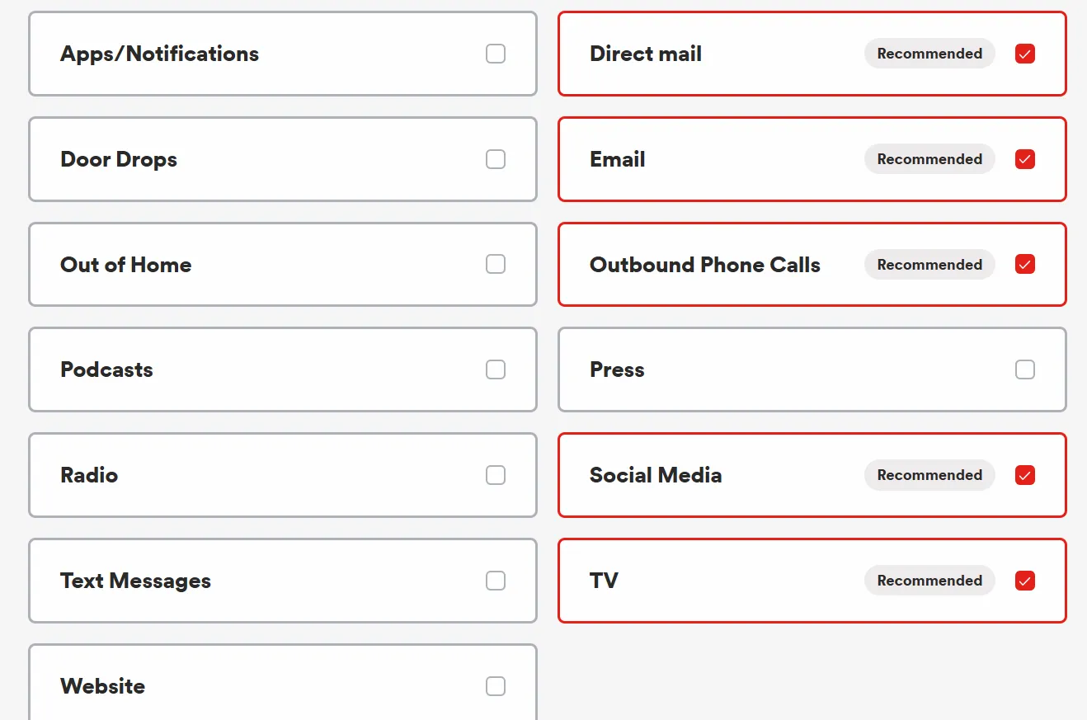The image size is (1087, 720).
Task: Tick the Out of Home checkbox
Action: (496, 264)
